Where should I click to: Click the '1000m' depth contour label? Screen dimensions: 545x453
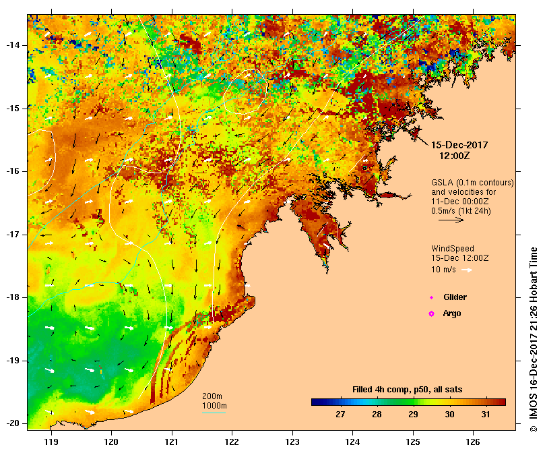(214, 406)
